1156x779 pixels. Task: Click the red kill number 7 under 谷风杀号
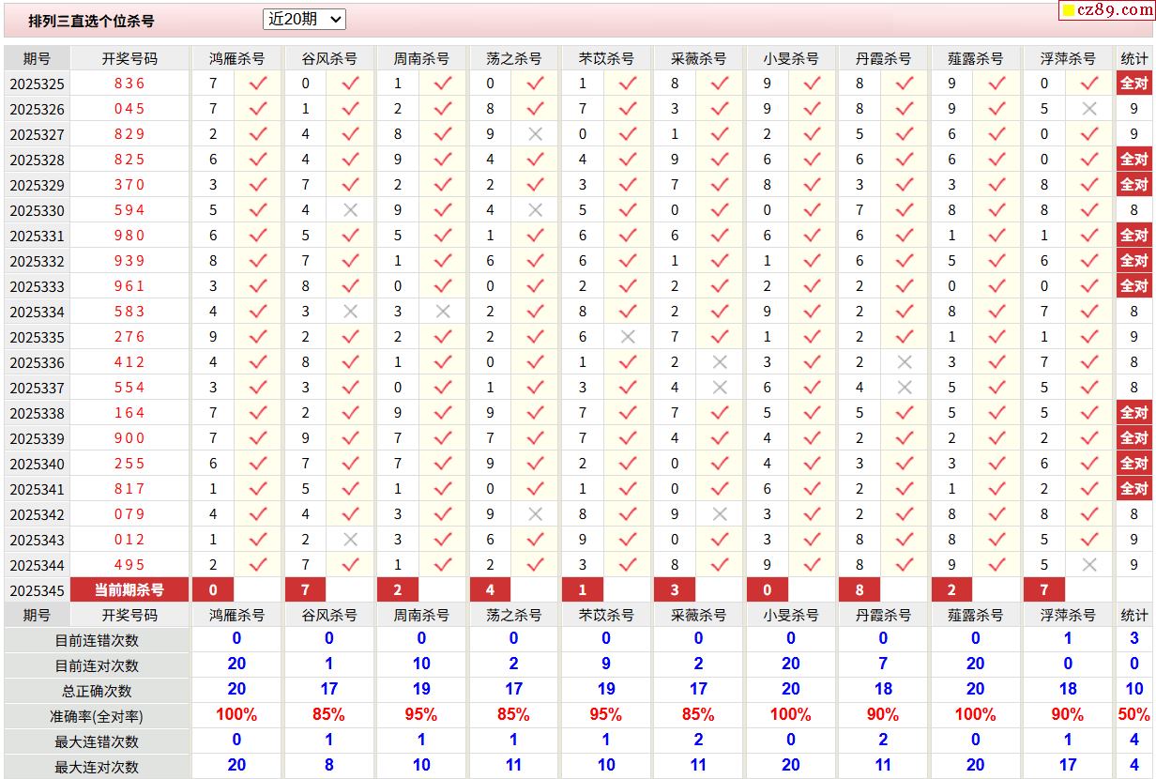point(305,589)
